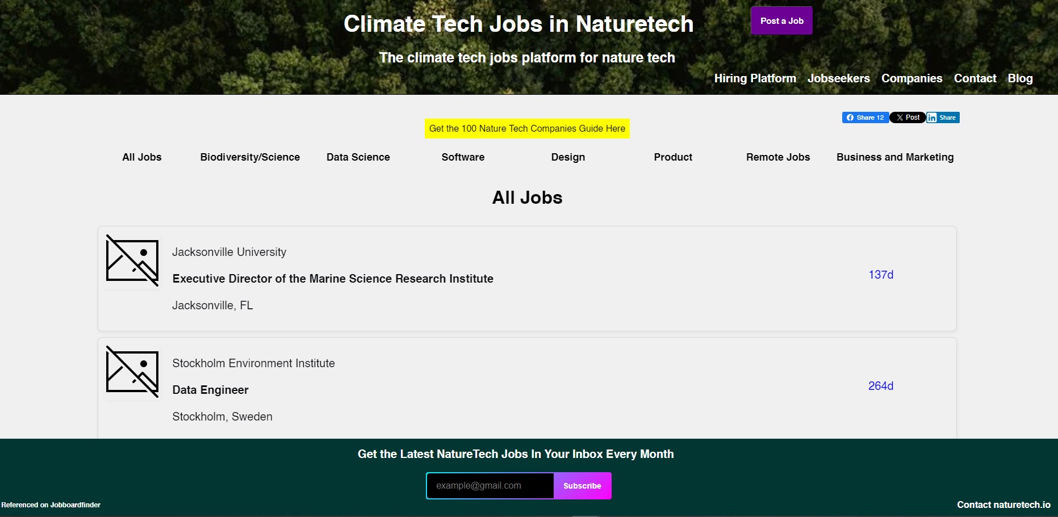Filter jobs by Biodiversity/Science

250,157
